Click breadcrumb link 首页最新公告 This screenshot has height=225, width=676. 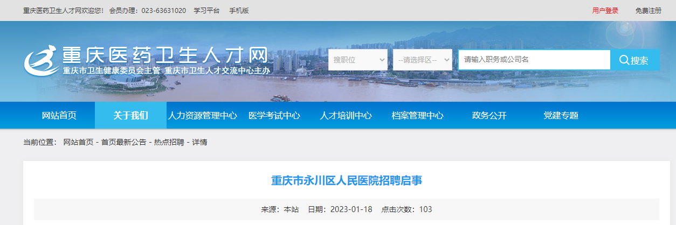click(123, 142)
